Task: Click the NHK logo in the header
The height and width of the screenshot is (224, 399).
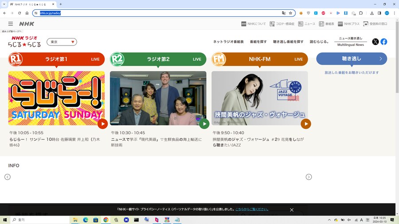Action: pos(27,23)
